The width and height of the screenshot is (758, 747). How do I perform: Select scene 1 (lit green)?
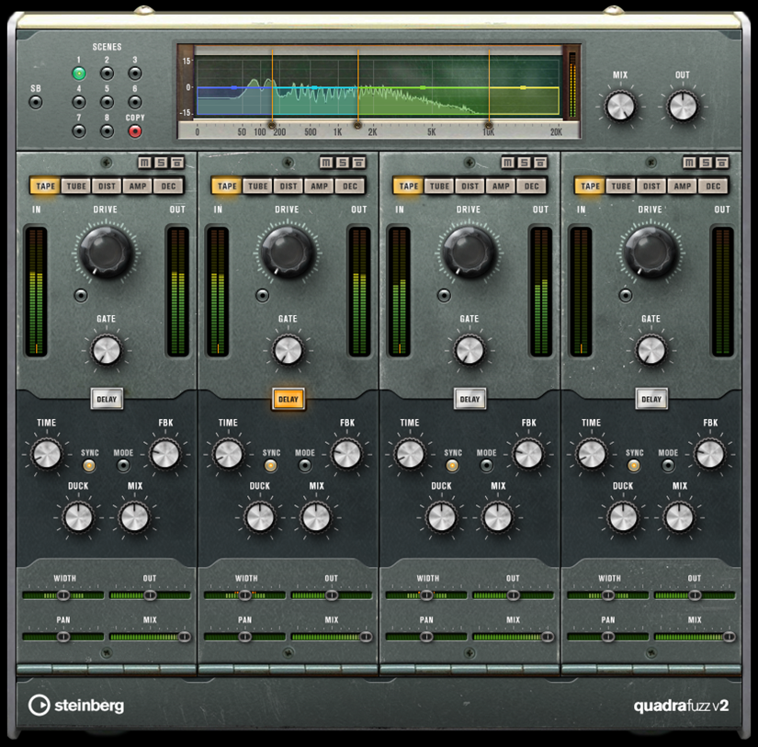click(79, 74)
